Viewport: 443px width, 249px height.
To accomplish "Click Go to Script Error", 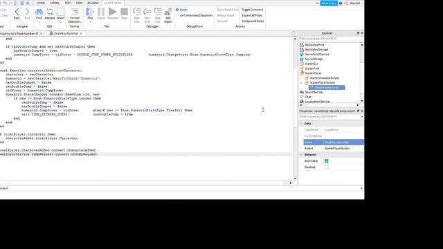I will (228, 10).
